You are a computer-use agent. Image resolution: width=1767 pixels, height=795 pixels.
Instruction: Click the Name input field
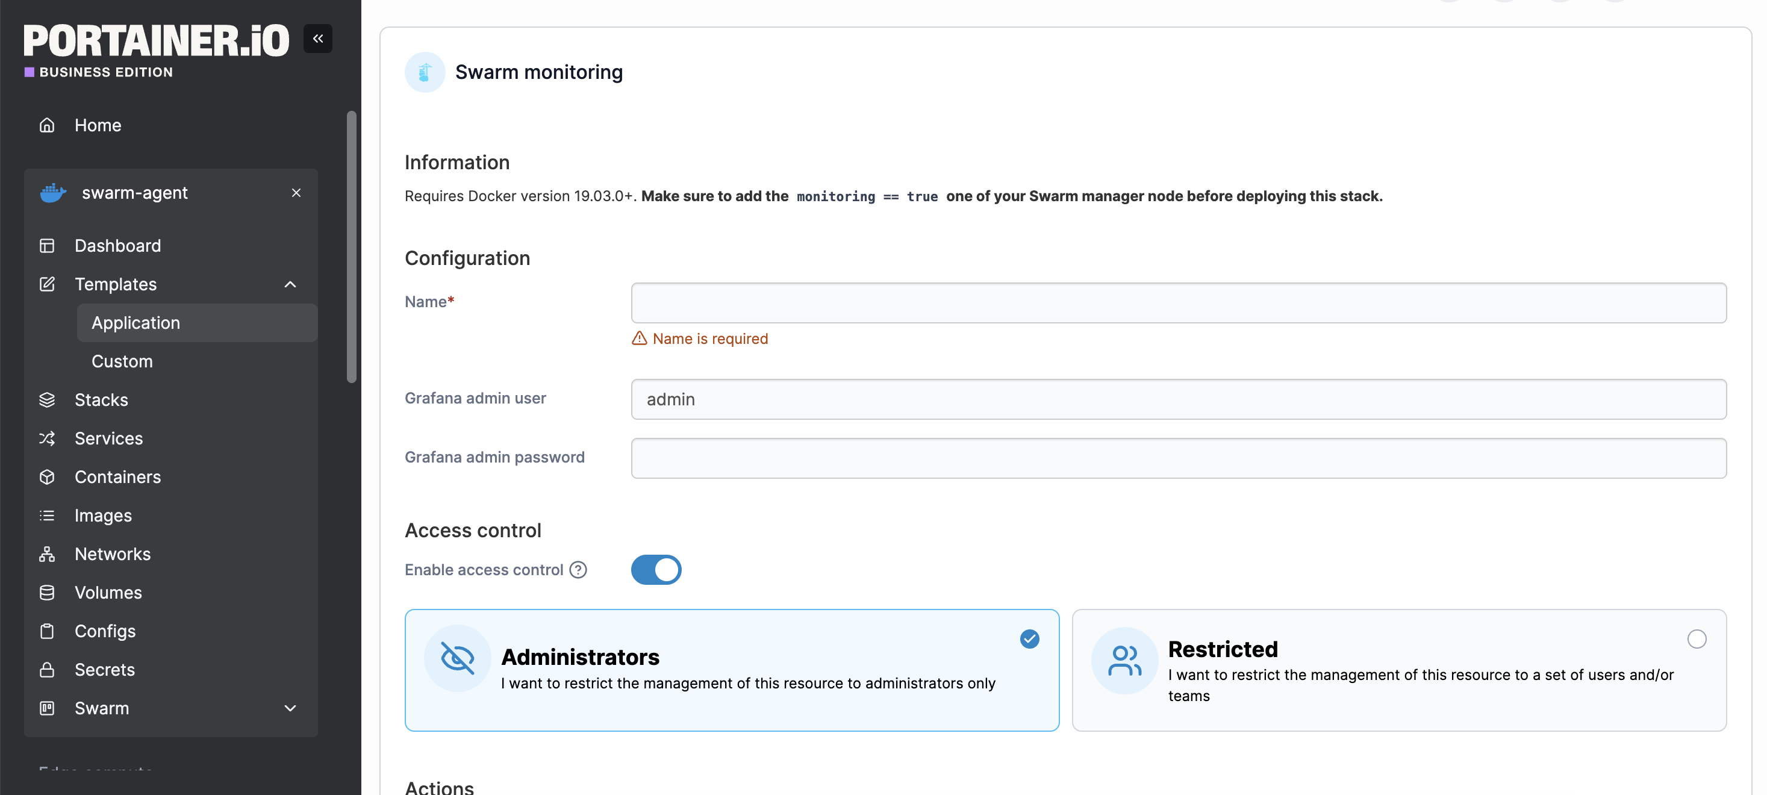coord(1178,302)
